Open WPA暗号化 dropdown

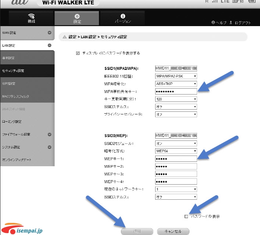176,84
